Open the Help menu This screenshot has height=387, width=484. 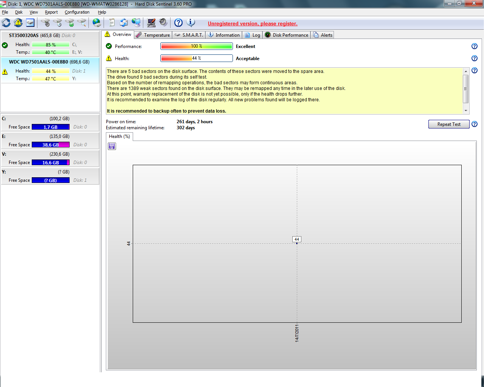tap(102, 12)
